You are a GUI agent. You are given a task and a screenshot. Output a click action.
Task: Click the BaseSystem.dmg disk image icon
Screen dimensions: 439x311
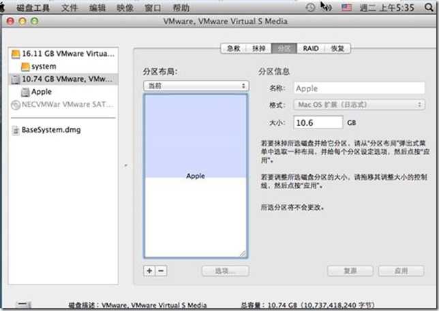[16, 131]
